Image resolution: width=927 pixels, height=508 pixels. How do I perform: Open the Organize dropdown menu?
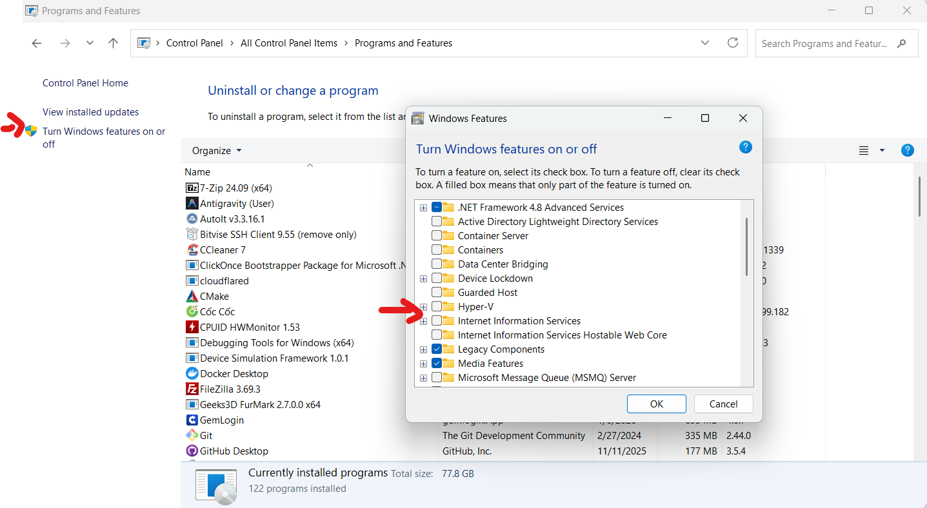[217, 151]
